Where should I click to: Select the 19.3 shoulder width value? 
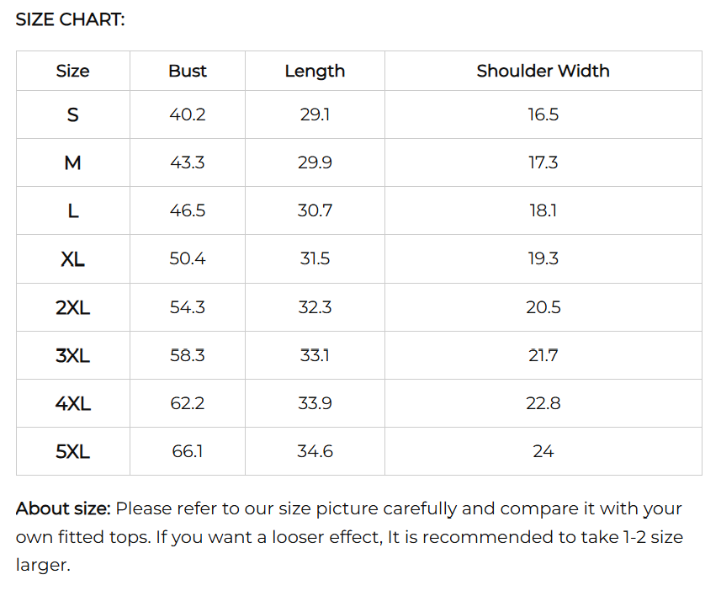point(543,258)
